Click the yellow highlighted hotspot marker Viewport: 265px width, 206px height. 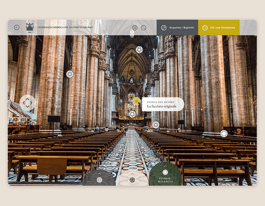[136, 101]
